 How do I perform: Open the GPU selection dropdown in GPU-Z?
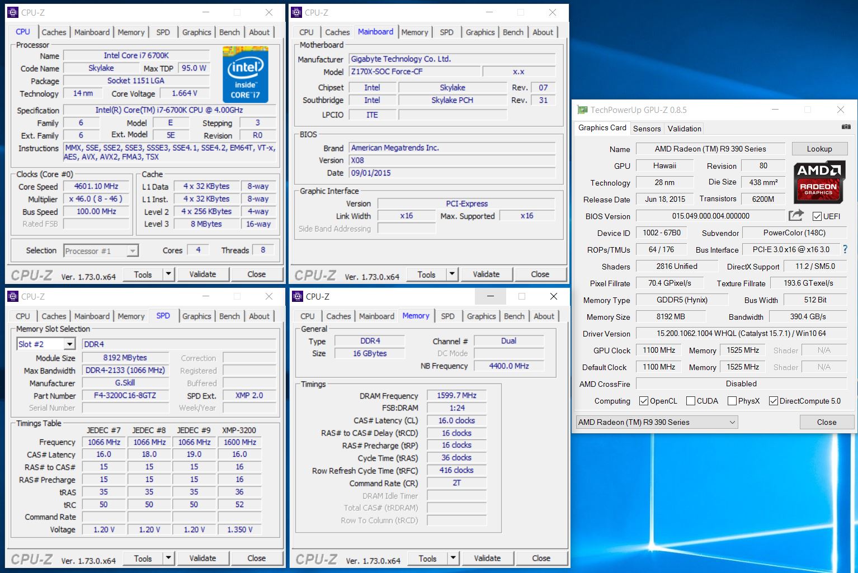657,422
